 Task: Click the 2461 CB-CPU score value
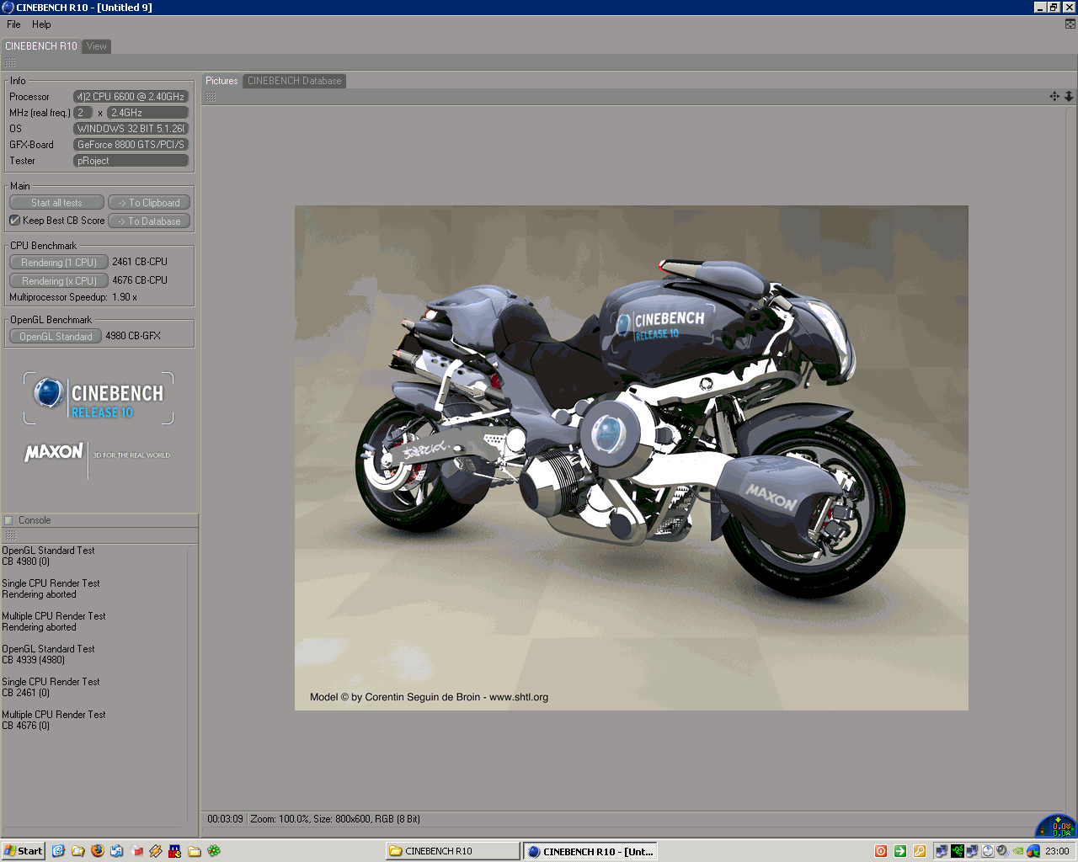pos(140,262)
